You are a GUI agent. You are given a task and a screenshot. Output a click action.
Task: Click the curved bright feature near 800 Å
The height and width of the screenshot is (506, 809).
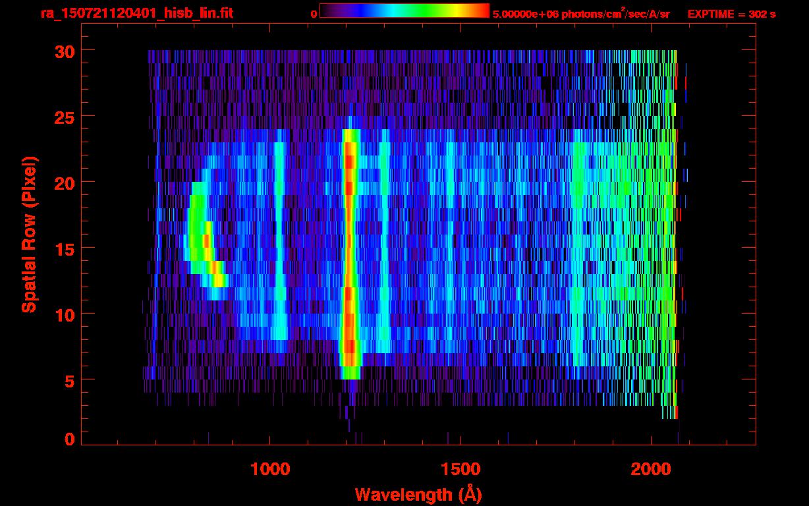click(x=206, y=240)
